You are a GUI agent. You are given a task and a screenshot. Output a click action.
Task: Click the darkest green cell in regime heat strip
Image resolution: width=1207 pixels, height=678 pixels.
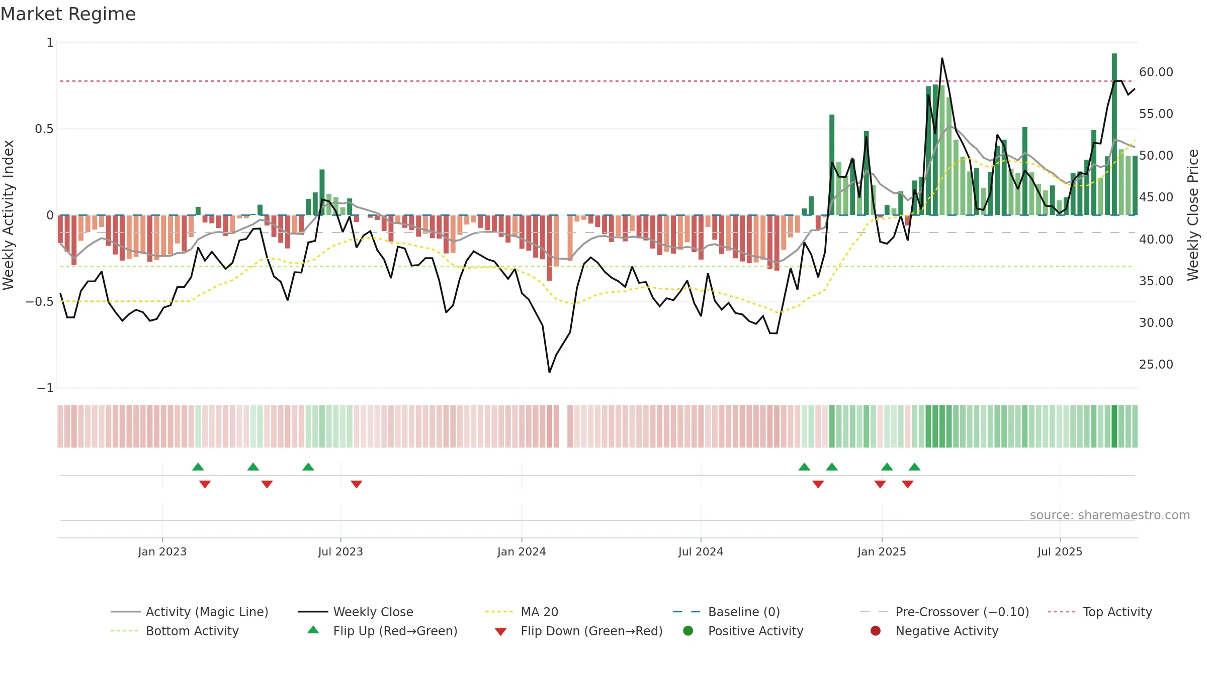(x=1114, y=426)
